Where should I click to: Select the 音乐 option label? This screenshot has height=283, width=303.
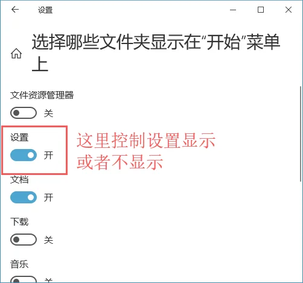pyautogui.click(x=19, y=264)
